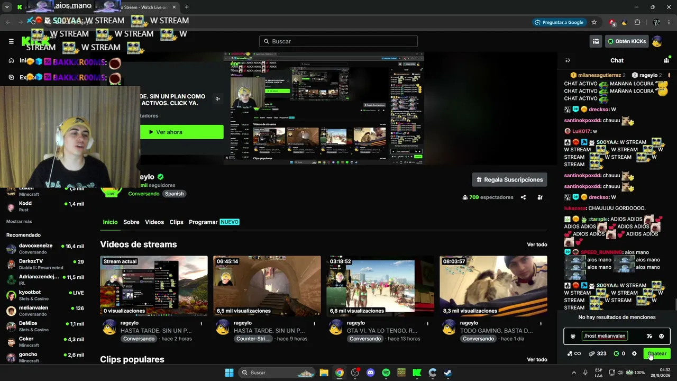
Task: Open a new browser tab
Action: pyautogui.click(x=187, y=7)
